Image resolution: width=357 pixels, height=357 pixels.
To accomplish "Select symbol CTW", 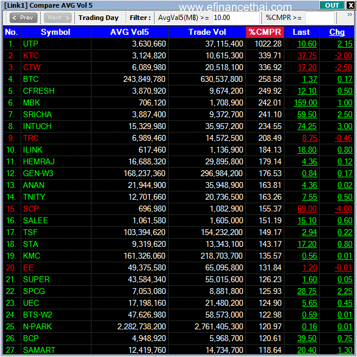I will [x=32, y=67].
